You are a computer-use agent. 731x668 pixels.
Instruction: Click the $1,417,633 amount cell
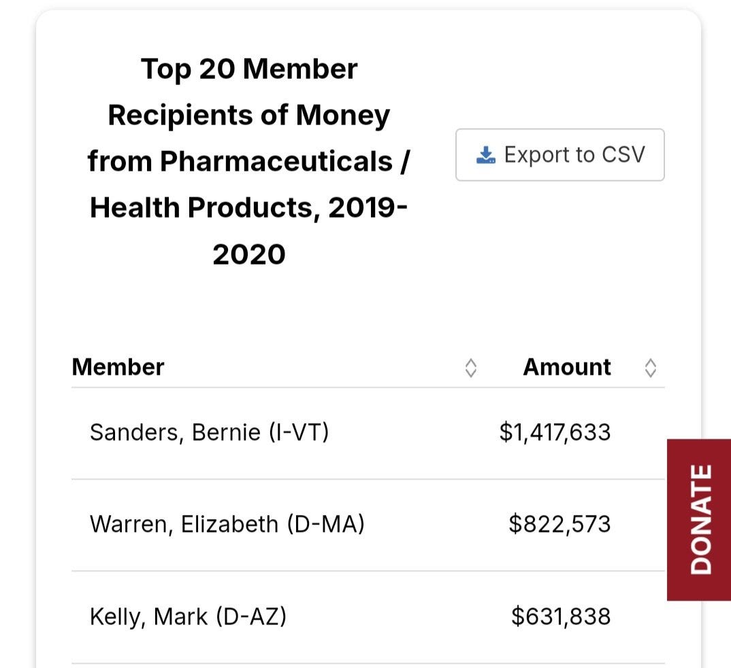coord(555,432)
